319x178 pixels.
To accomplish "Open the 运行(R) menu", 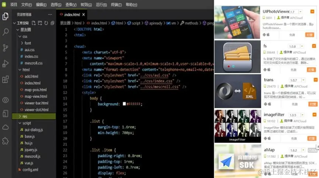I will [101, 5].
